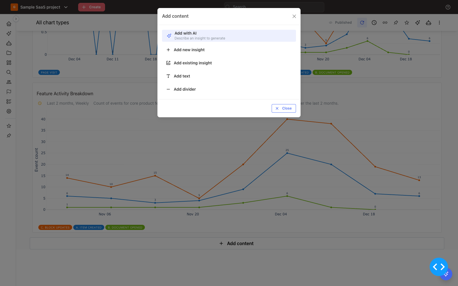Click the orange clock icon by date range
The width and height of the screenshot is (458, 286).
pyautogui.click(x=40, y=103)
